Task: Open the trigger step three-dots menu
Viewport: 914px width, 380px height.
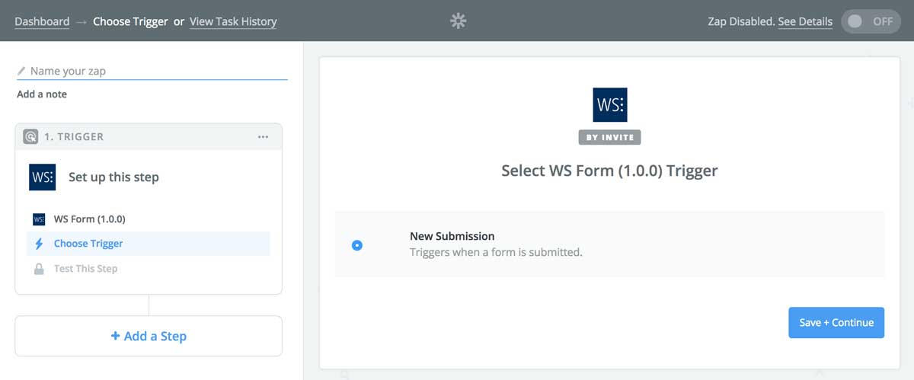Action: [263, 137]
